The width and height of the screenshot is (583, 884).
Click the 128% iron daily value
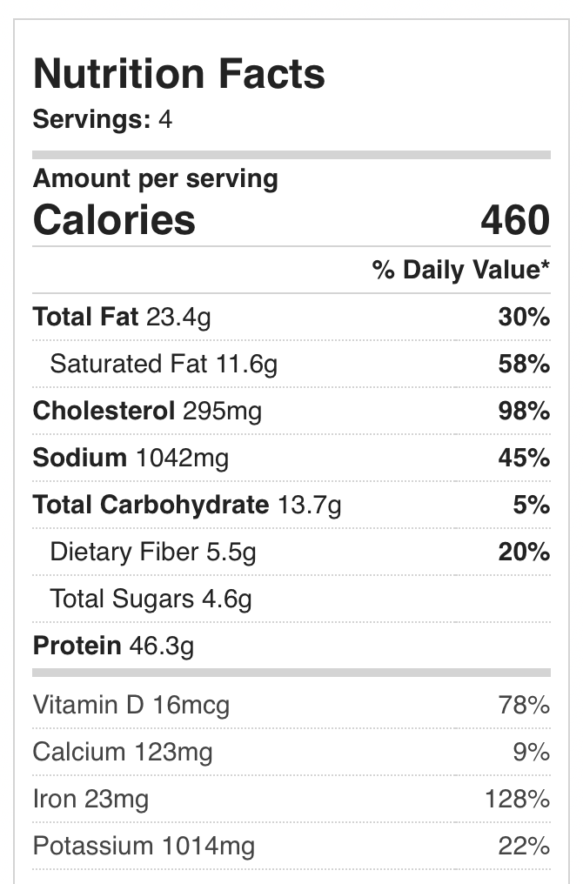point(518,799)
